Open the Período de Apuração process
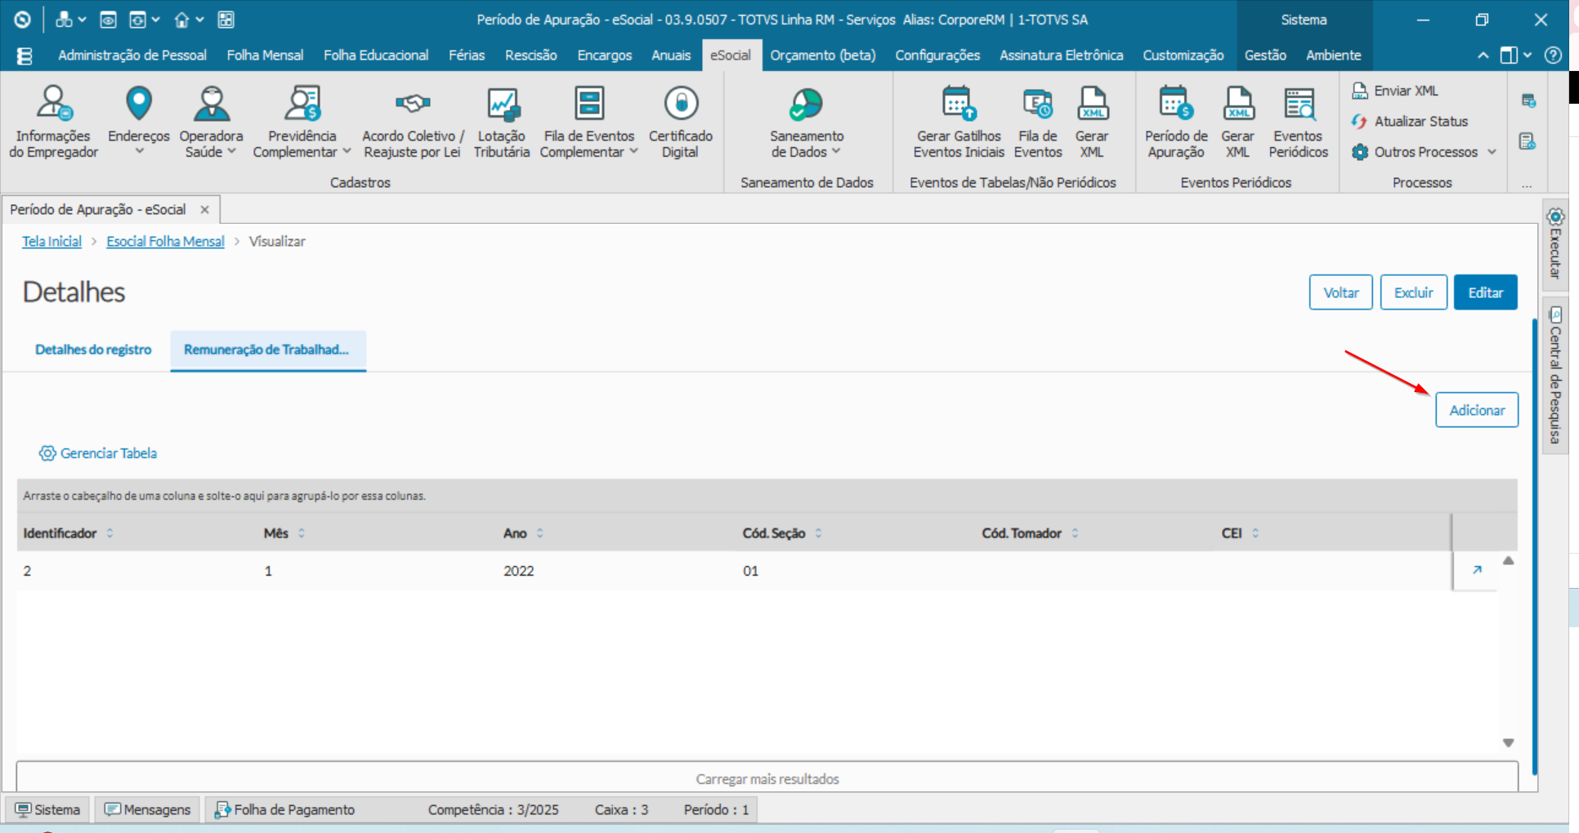1579x833 pixels. [x=1175, y=121]
